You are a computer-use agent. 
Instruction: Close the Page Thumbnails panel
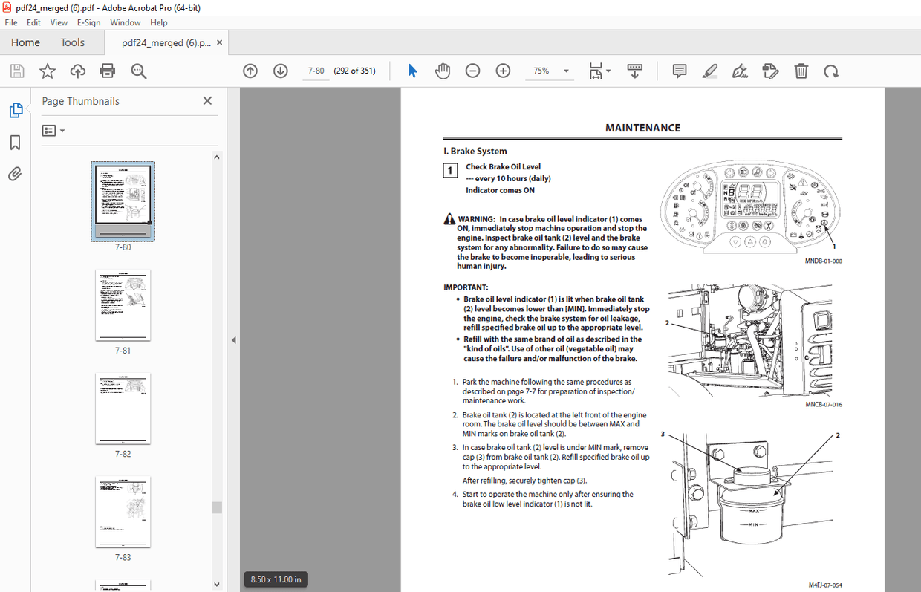coord(207,100)
